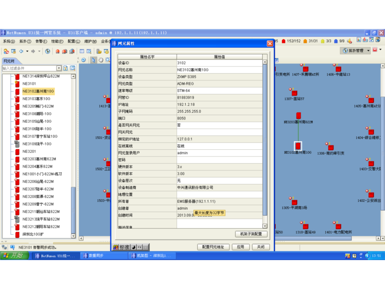Click the globe icon in the main toolbar

(47, 51)
